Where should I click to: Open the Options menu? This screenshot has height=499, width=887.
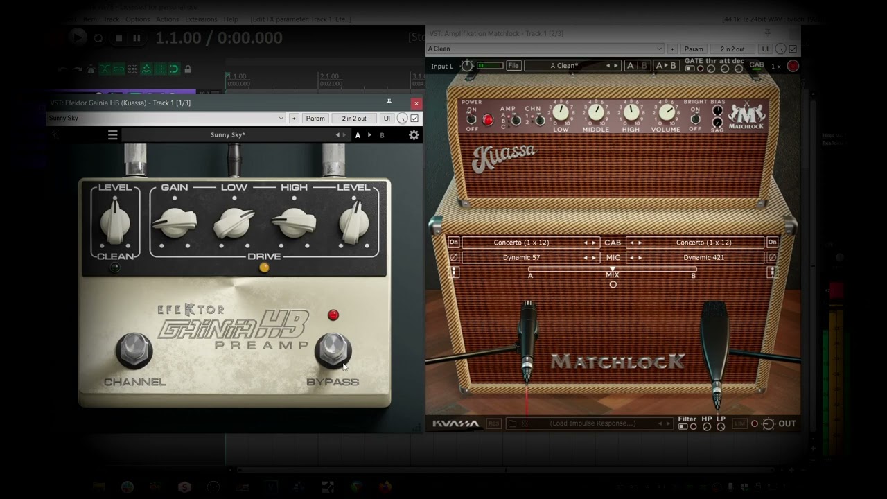pos(137,19)
